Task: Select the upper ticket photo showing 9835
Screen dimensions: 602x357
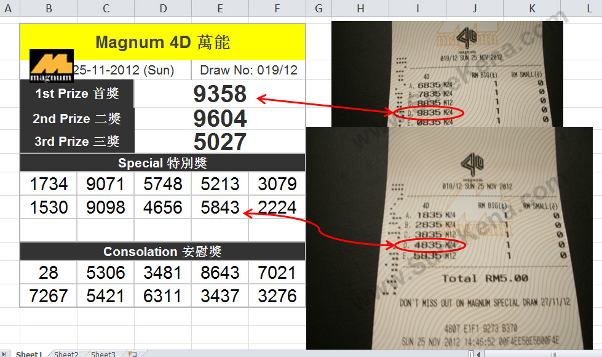Action: point(447,74)
